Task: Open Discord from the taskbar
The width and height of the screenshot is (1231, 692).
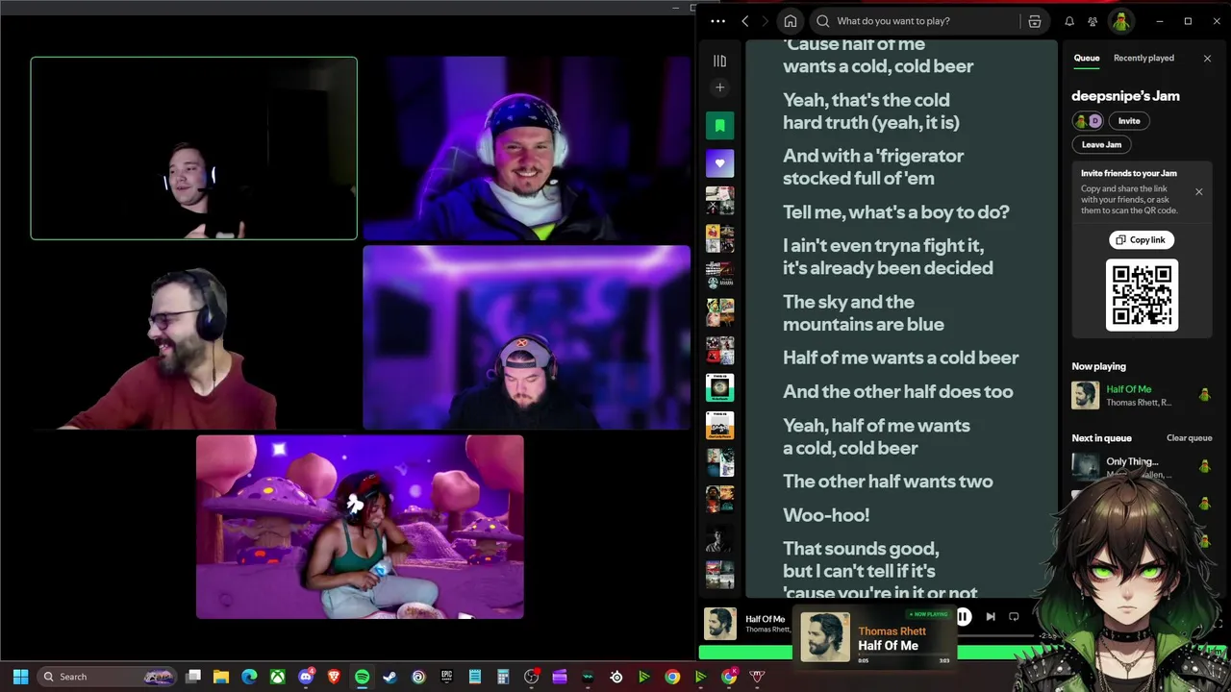Action: [x=306, y=677]
